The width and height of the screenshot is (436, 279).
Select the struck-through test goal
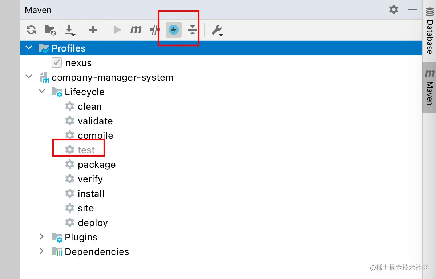point(86,150)
